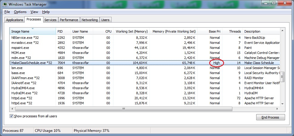Select the mdm.exe *32 process

[x=145, y=58]
